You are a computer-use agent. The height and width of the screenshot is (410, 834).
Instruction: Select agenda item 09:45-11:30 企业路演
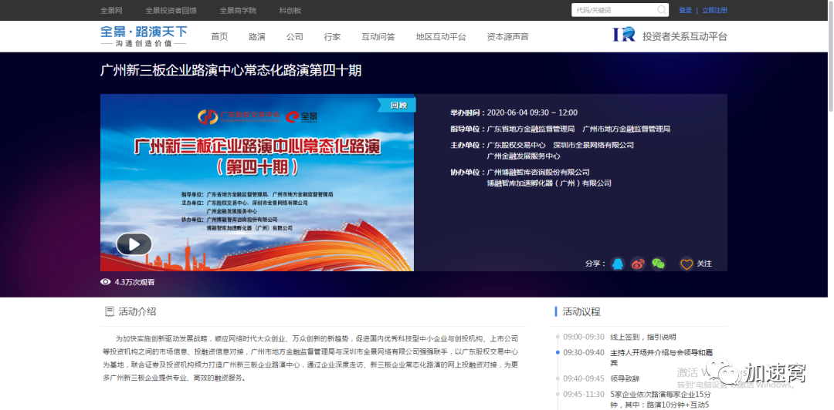637,399
